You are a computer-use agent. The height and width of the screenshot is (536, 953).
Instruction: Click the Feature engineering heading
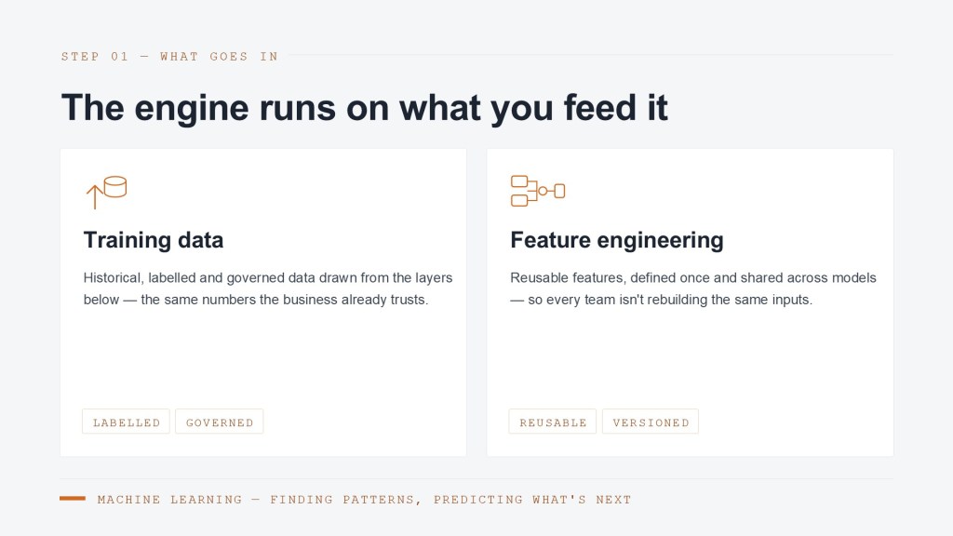click(x=617, y=240)
